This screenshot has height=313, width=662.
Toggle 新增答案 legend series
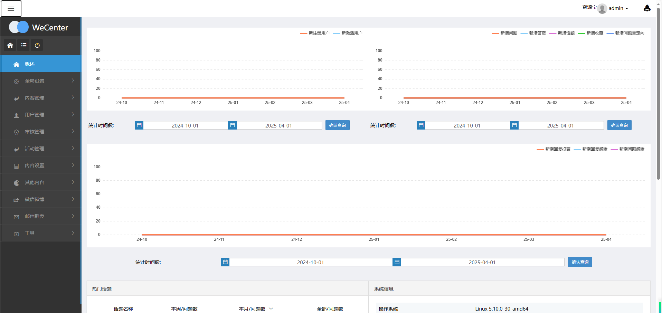pyautogui.click(x=533, y=33)
